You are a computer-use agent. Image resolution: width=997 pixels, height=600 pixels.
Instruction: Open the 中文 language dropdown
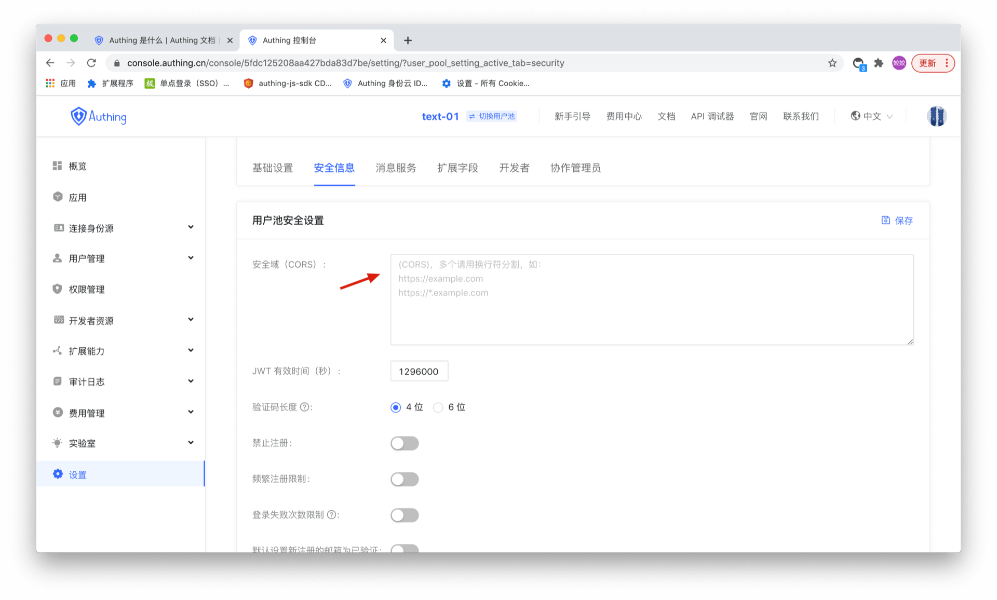pos(872,116)
